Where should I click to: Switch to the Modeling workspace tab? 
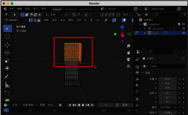point(71,9)
